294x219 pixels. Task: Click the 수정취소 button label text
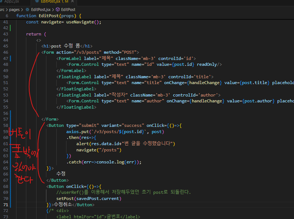(63, 204)
